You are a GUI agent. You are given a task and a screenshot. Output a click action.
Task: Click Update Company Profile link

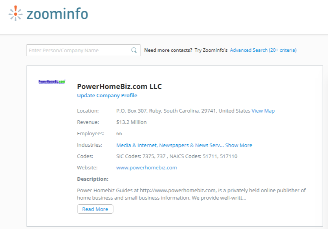point(107,95)
